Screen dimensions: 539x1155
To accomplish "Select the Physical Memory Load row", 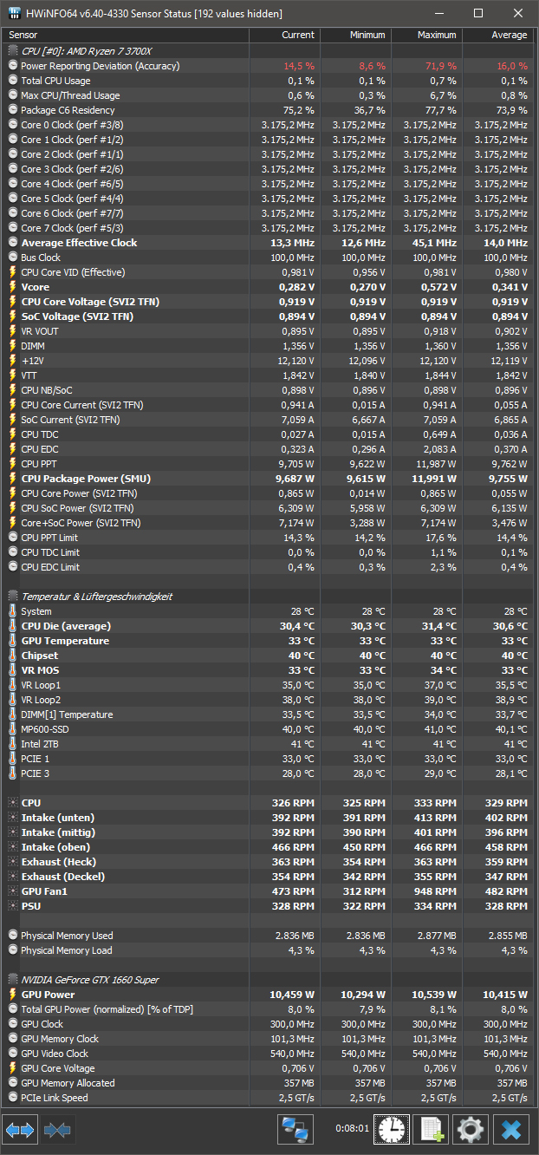I will point(268,950).
